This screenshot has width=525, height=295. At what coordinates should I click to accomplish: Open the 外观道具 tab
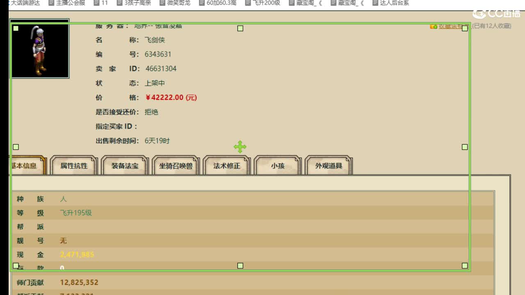tap(329, 166)
